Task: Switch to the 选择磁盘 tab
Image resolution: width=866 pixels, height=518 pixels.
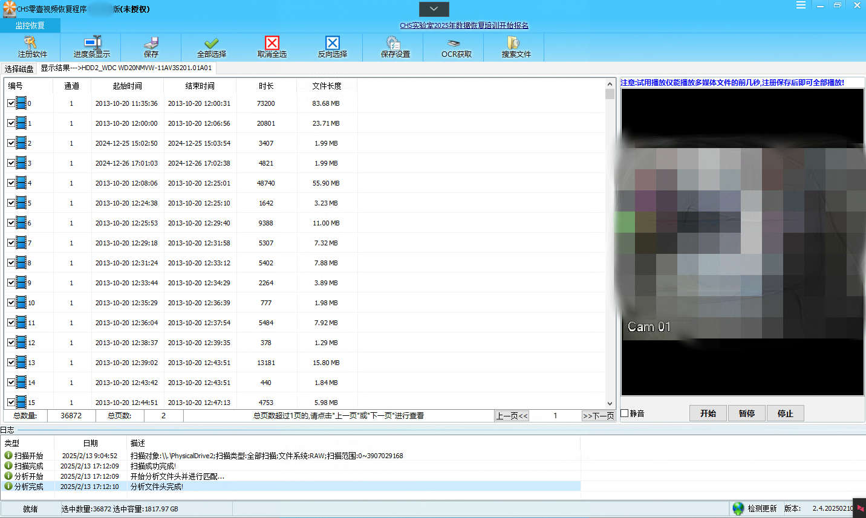Action: pyautogui.click(x=19, y=68)
